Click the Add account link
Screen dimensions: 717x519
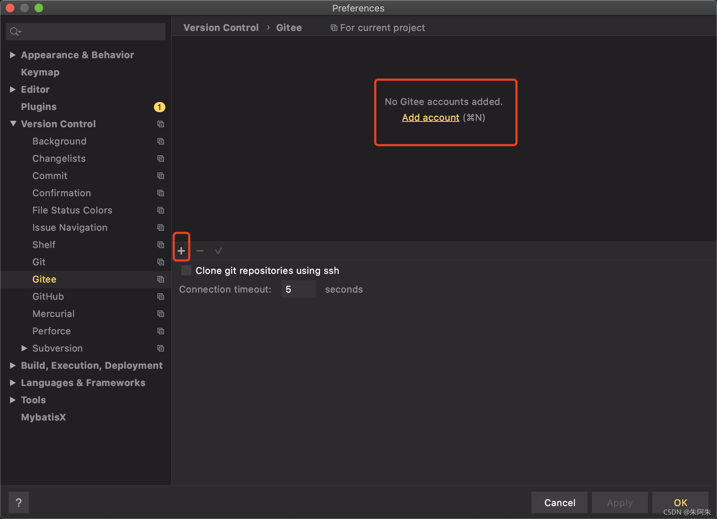(430, 118)
